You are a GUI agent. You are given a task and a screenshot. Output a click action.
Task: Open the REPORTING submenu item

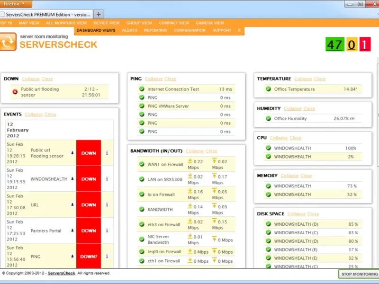(x=155, y=30)
